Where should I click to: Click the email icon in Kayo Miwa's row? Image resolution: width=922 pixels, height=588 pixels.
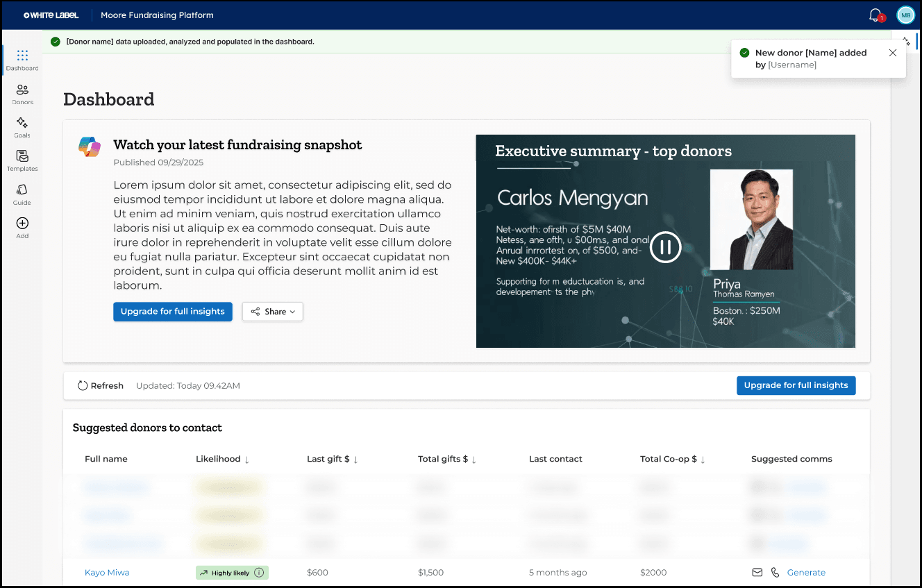click(x=757, y=572)
